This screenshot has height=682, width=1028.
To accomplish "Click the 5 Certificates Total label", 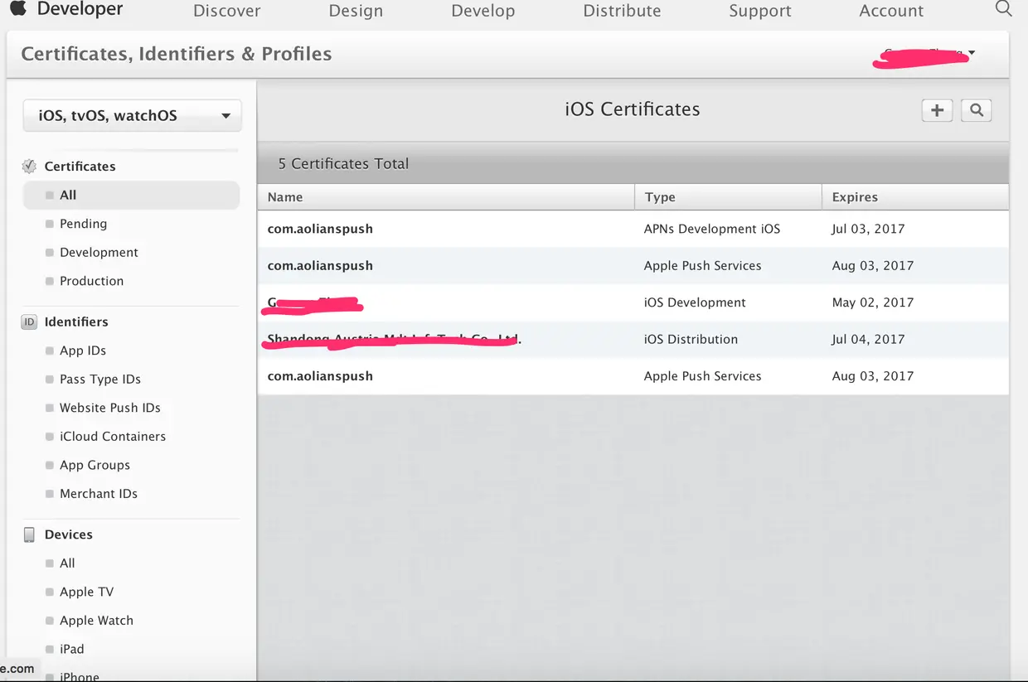I will point(343,163).
